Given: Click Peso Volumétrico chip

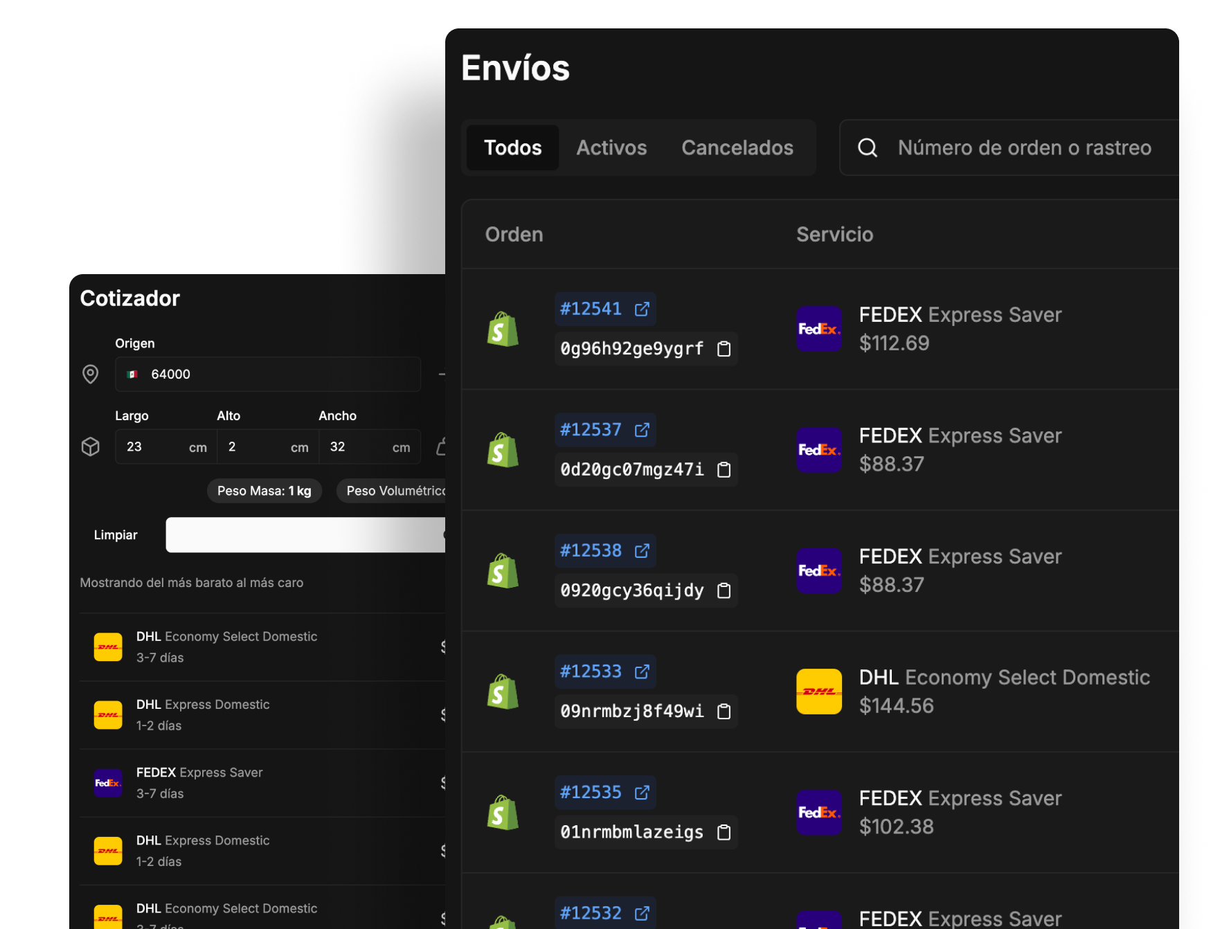Looking at the screenshot, I should tap(391, 491).
